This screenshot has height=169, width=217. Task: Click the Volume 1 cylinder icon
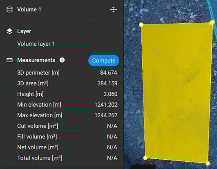9,10
